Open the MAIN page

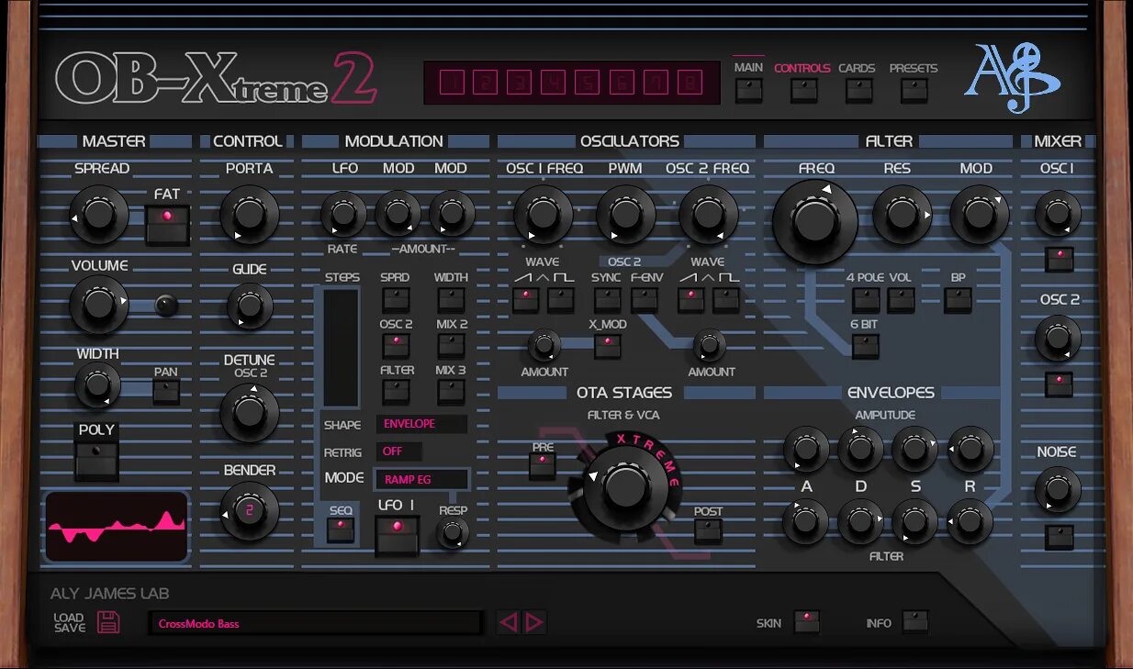pos(749,89)
